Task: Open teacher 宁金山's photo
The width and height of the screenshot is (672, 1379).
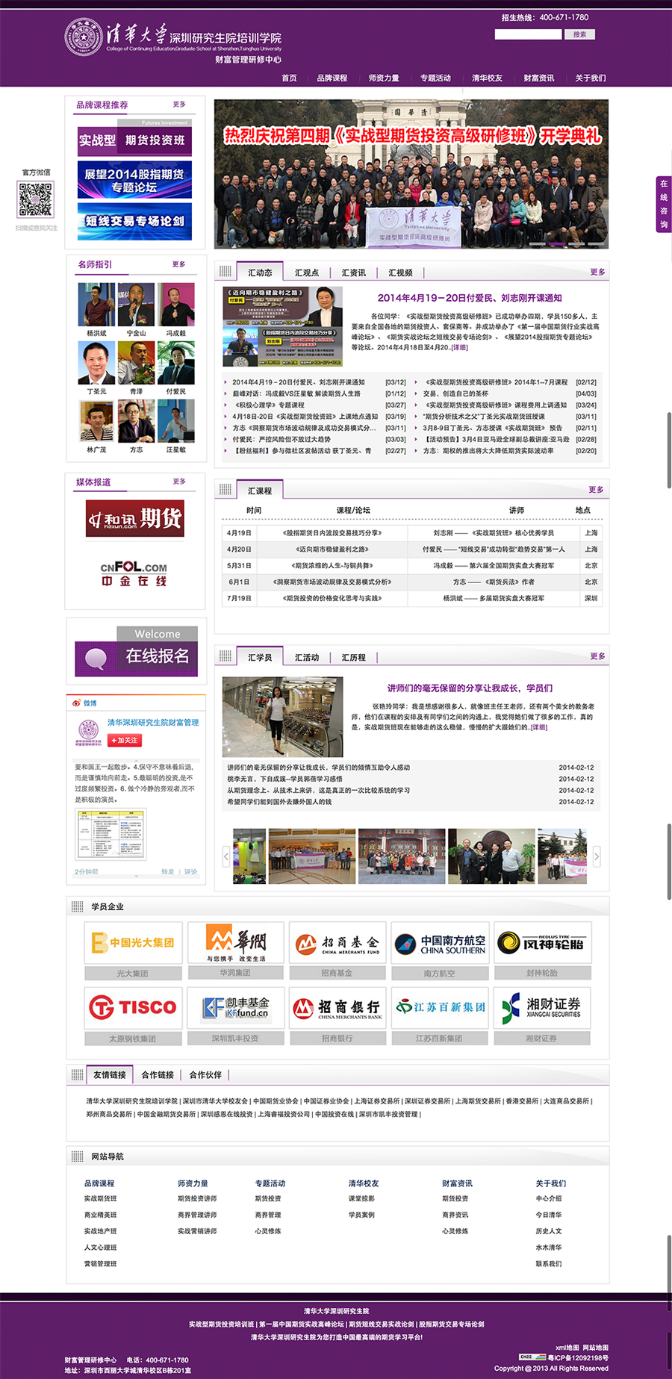Action: (x=136, y=305)
